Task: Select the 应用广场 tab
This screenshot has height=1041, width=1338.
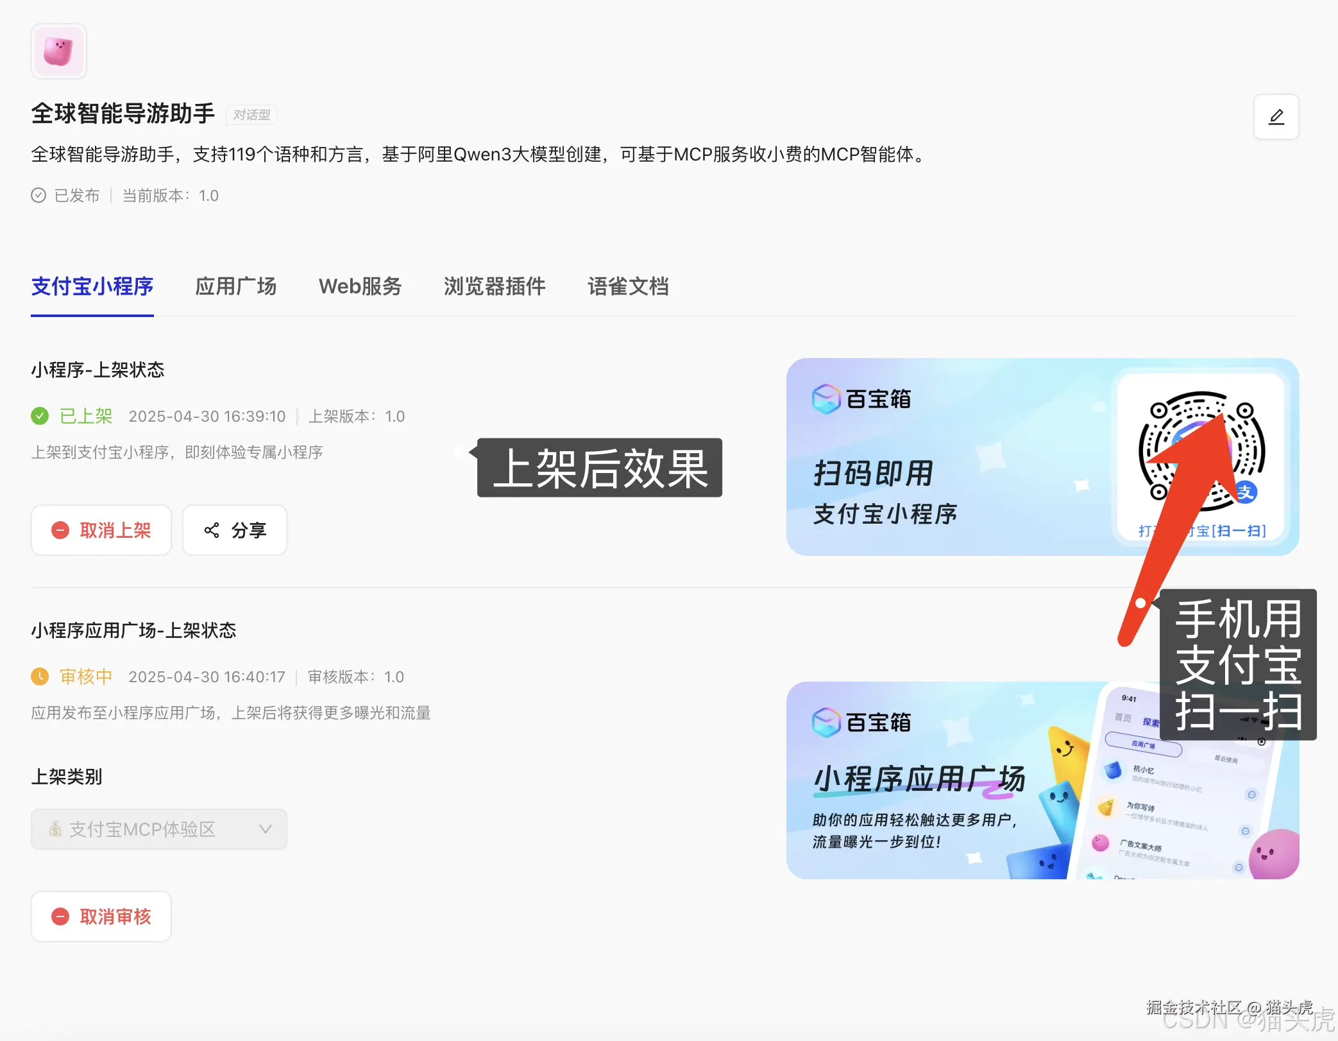Action: [x=235, y=287]
